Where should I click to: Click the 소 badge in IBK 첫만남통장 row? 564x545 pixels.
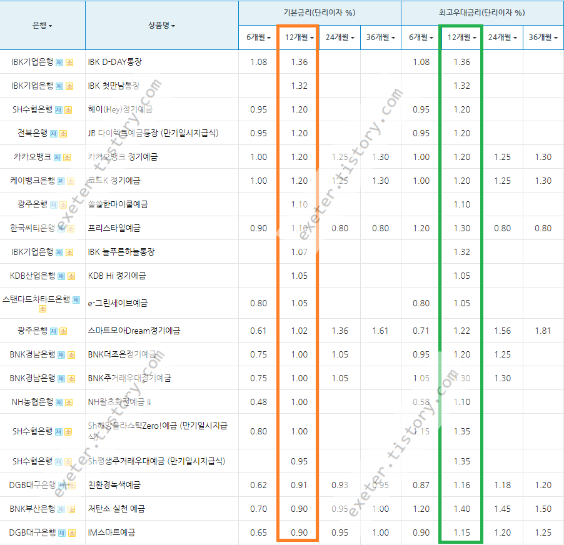click(69, 86)
